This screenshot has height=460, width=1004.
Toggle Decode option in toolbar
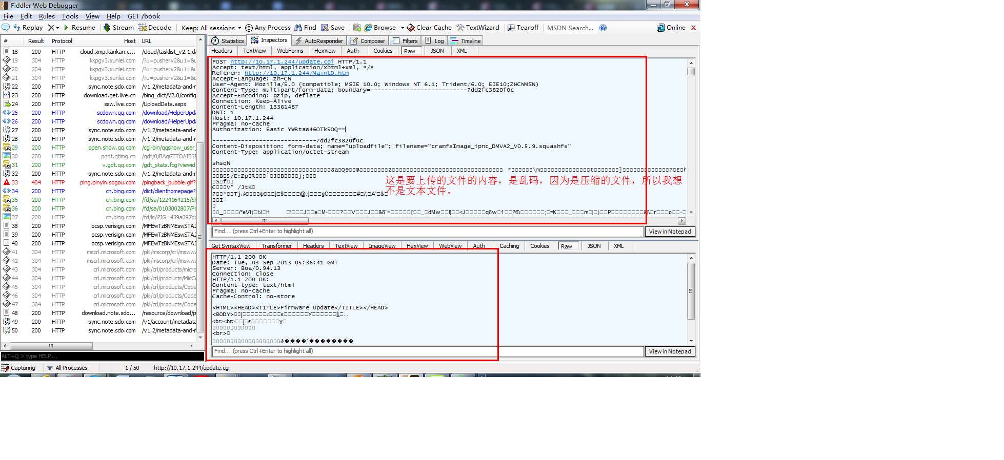click(x=155, y=28)
